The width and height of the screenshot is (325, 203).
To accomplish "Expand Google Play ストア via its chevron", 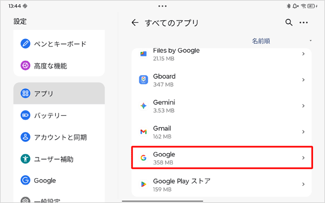I will pyautogui.click(x=303, y=184).
